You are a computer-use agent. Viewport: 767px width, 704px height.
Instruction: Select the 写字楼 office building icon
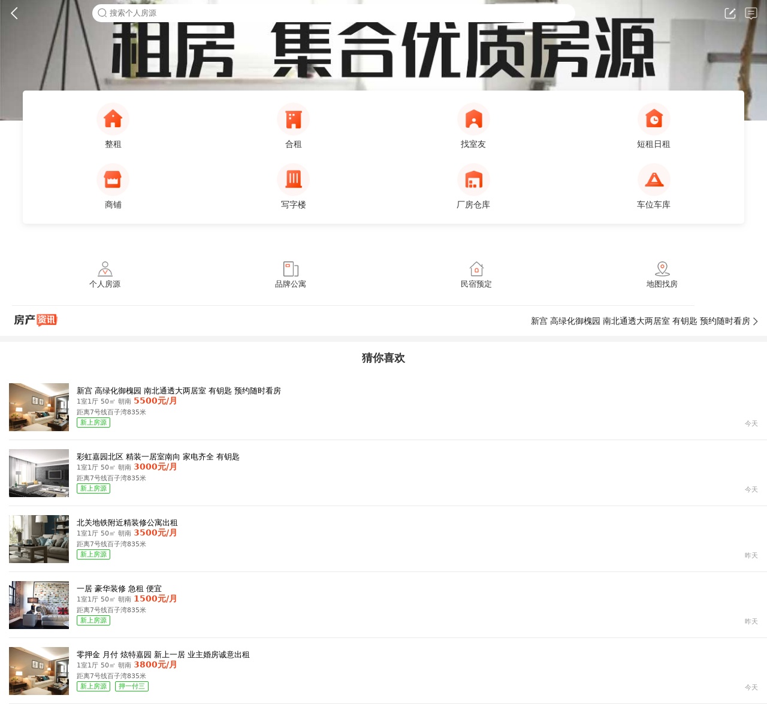tap(293, 180)
